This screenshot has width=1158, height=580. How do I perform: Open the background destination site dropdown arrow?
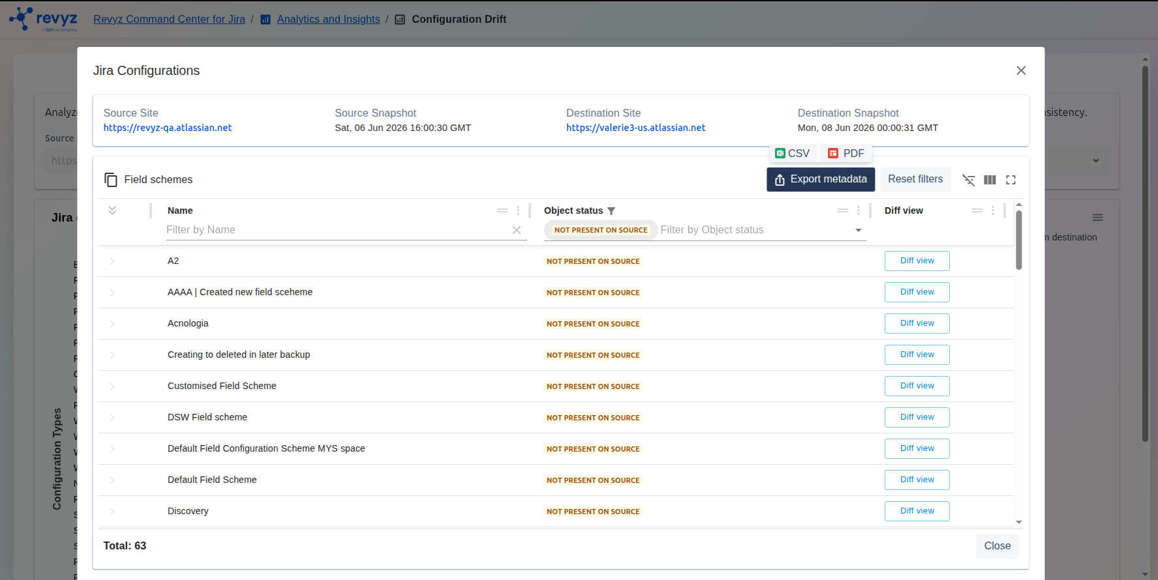coord(1096,160)
